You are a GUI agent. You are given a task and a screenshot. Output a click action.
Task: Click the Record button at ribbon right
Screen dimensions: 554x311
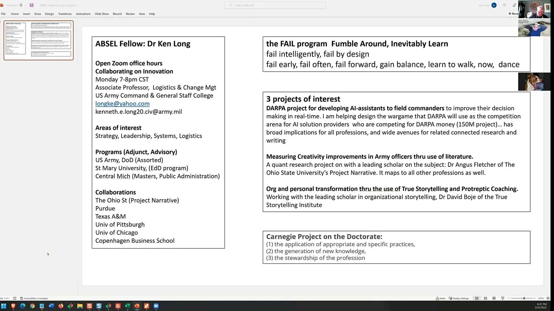pyautogui.click(x=513, y=14)
